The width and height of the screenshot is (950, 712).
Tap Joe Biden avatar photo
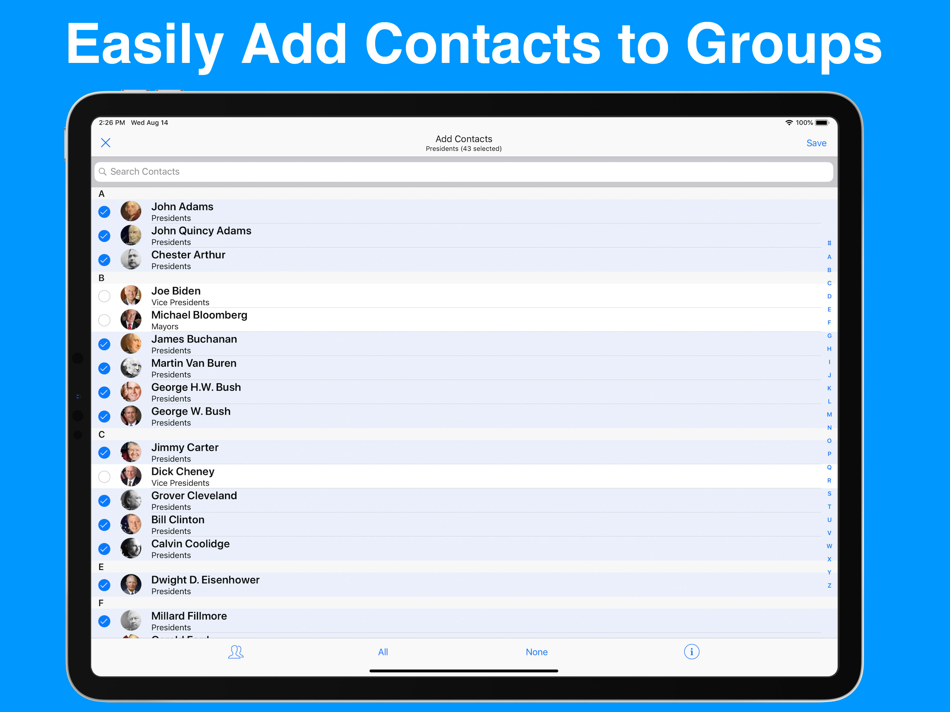[x=131, y=295]
